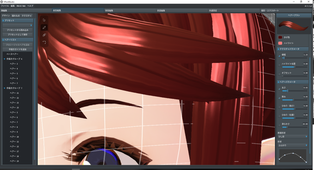Select the 揺れもの sub-tab
The width and height of the screenshot is (314, 170).
16,16
